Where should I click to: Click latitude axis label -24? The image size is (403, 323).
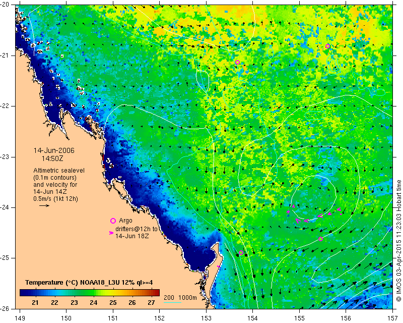tap(5, 207)
